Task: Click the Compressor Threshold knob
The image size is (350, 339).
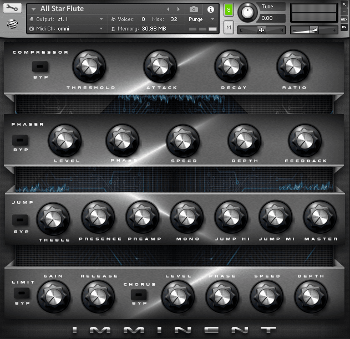Action: [x=89, y=66]
